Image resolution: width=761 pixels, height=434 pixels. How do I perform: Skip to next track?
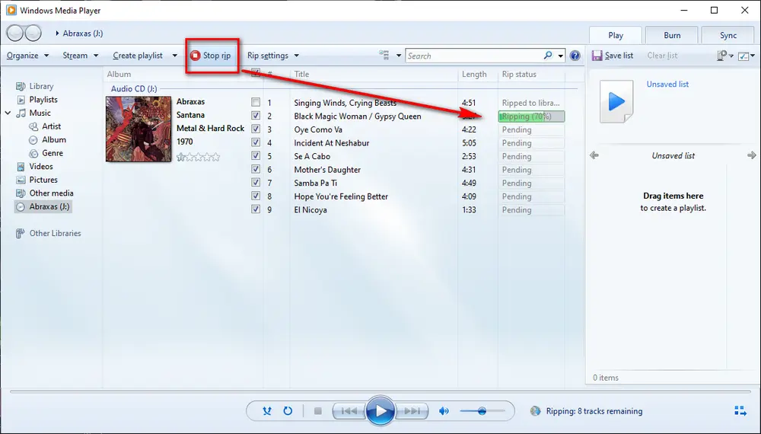click(412, 411)
